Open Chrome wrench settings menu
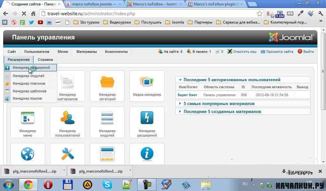The height and width of the screenshot is (191, 326). click(320, 14)
